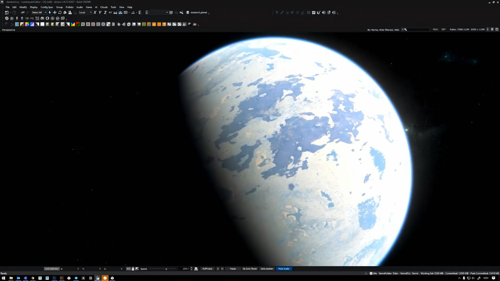Click the Z coordinate input field
Screen dimensions: 500x281
[115, 269]
